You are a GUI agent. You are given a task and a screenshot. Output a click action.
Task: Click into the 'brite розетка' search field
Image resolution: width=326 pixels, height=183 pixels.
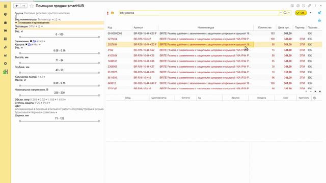point(199,13)
